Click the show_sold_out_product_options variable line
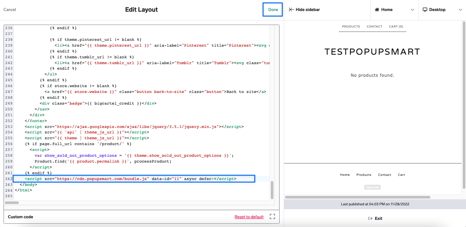Image resolution: width=466 pixels, height=227 pixels. pos(134,155)
